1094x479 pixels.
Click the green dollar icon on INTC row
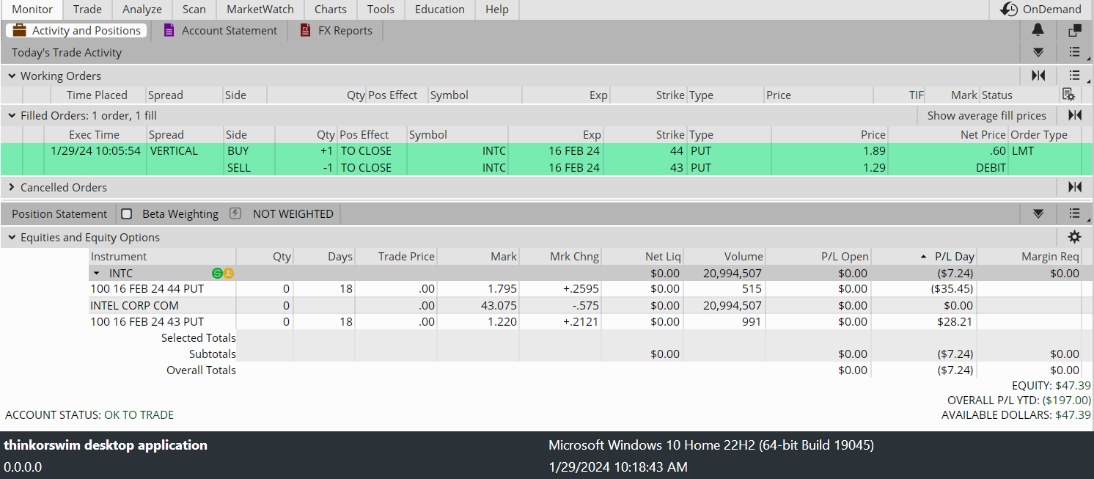(217, 273)
